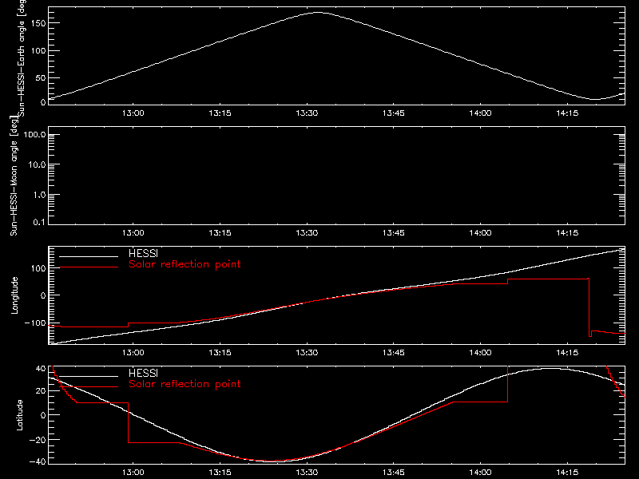639x479 pixels.
Task: Click 13:45 time label under Longitude plot
Action: point(393,353)
